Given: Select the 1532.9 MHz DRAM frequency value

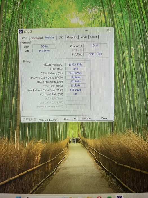Looking at the screenshot, I should [75, 64].
